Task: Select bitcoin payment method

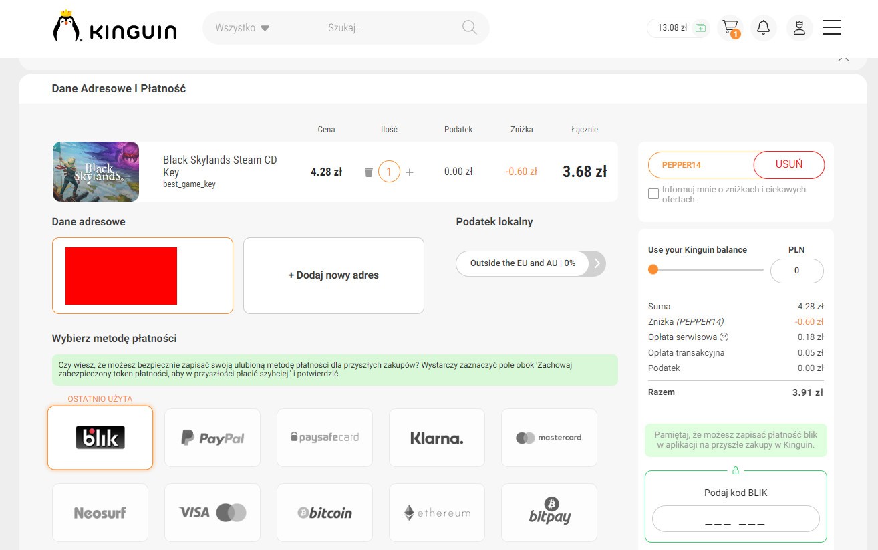Action: coord(325,513)
